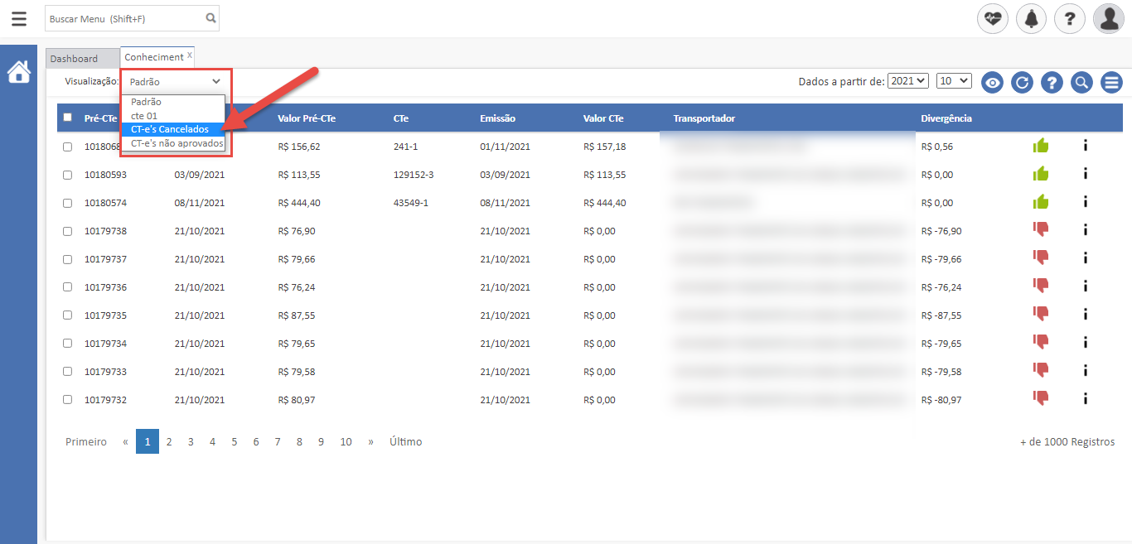Open the hamburger main menu
Image resolution: width=1132 pixels, height=544 pixels.
coord(18,18)
